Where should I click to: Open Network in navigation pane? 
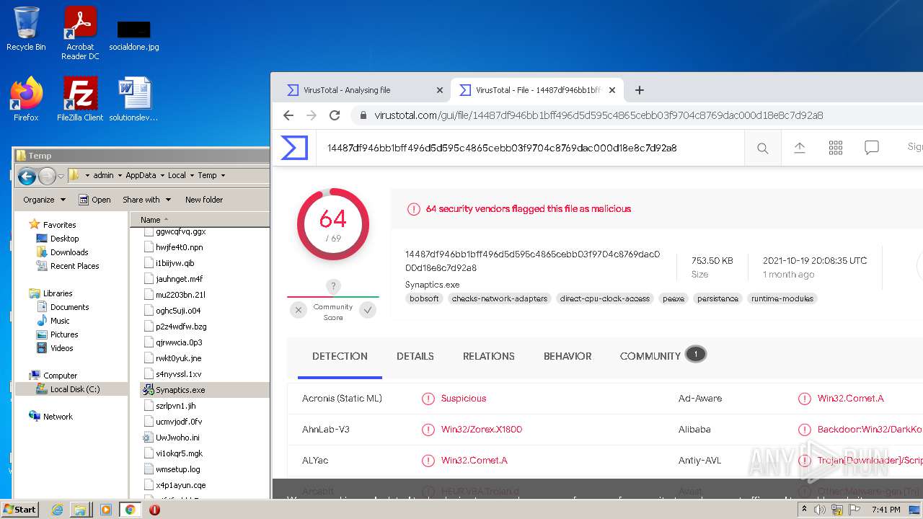click(x=58, y=417)
